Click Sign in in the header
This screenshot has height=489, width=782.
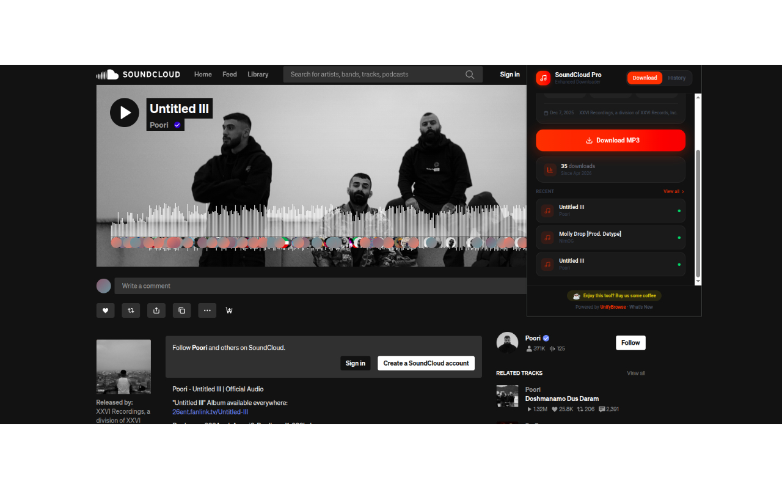click(x=510, y=75)
